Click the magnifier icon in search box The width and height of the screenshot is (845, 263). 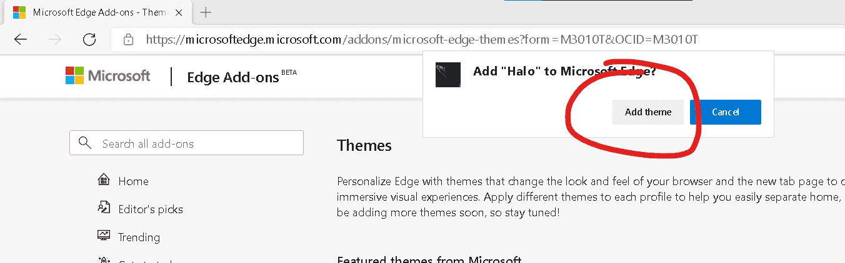[x=86, y=143]
